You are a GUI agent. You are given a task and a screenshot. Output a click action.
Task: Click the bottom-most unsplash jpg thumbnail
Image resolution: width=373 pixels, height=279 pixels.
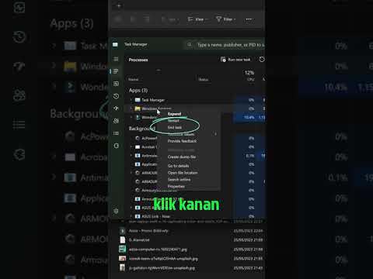[122, 267]
